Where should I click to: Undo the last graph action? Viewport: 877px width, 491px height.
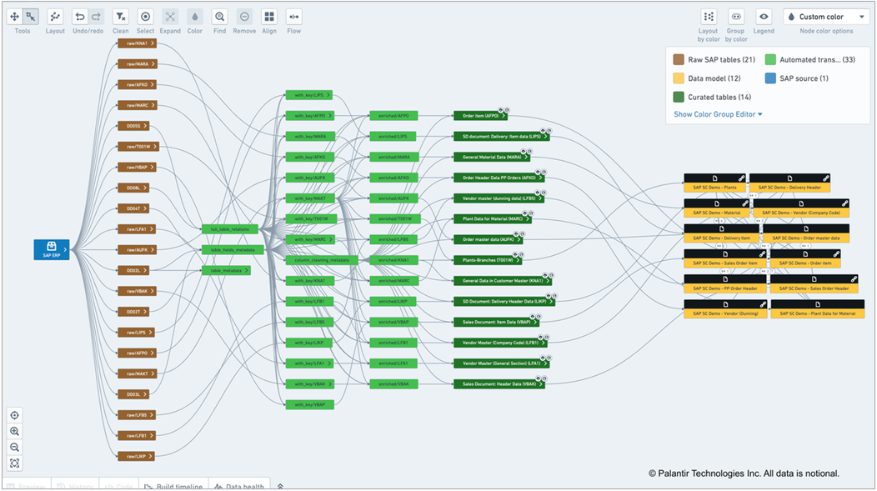pos(80,17)
